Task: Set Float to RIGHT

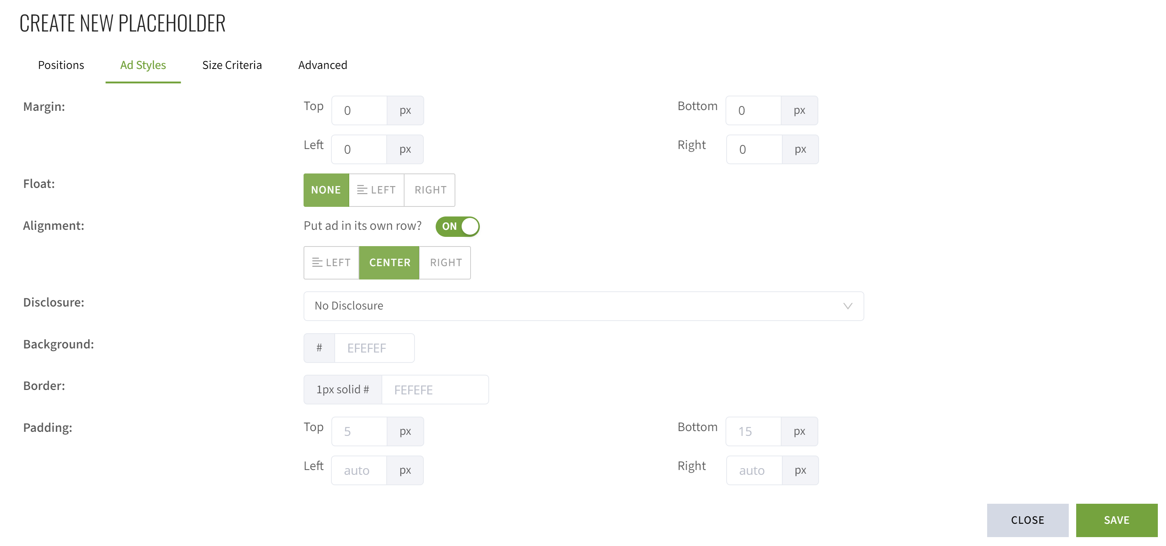Action: (430, 190)
